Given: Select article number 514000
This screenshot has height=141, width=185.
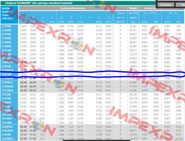Looking at the screenshot, I should [6, 46].
